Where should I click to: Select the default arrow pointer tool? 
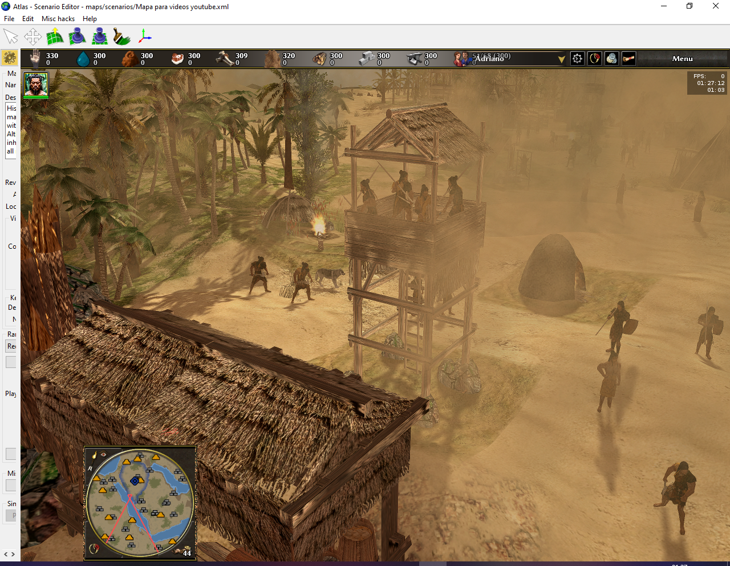(x=10, y=37)
